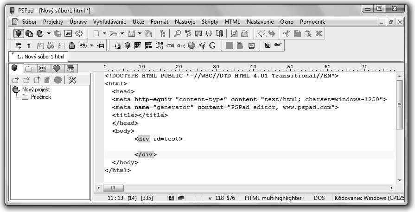The image size is (415, 212).
Task: Click the save all stacked disks icon
Action: pyautogui.click(x=148, y=33)
